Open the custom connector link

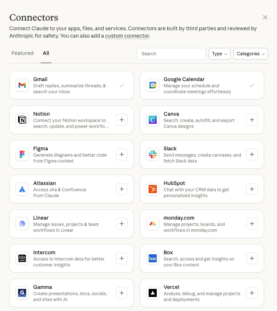[x=127, y=36]
